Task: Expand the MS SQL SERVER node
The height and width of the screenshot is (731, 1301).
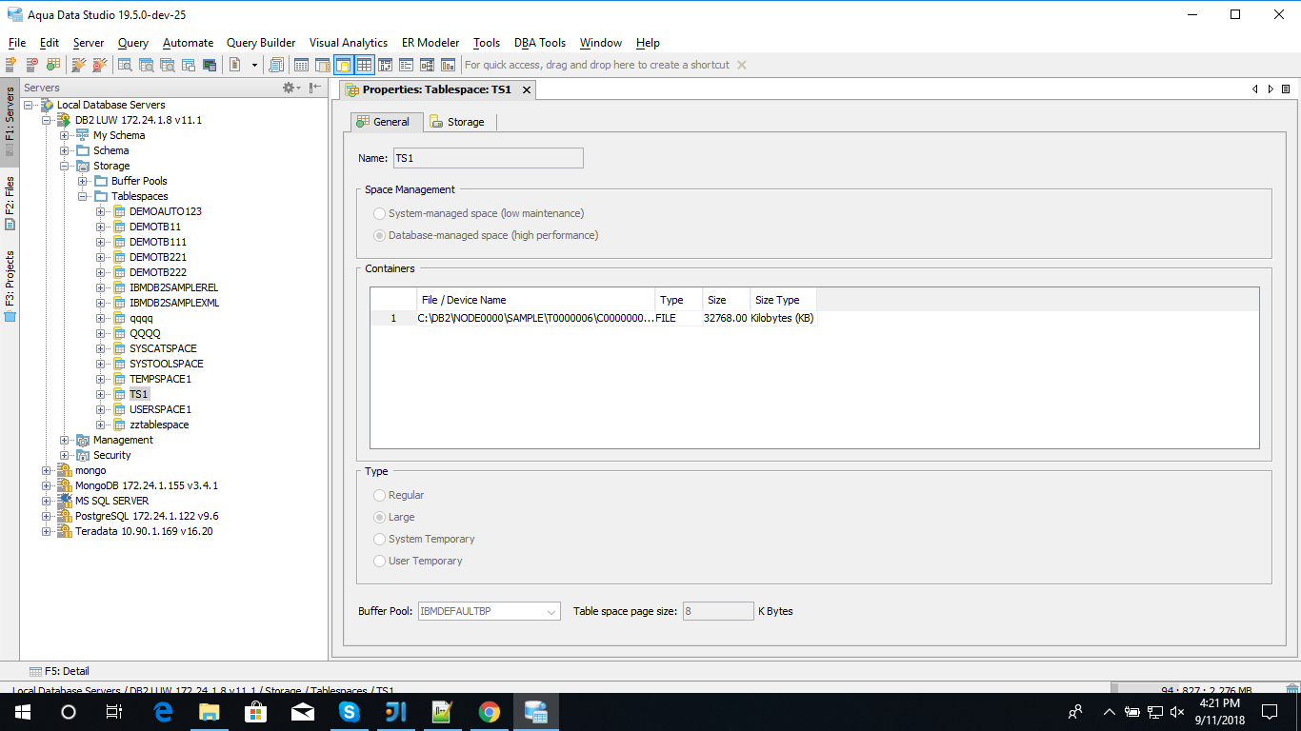Action: pos(47,501)
